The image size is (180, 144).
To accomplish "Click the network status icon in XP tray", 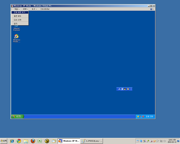I will point(140,117).
